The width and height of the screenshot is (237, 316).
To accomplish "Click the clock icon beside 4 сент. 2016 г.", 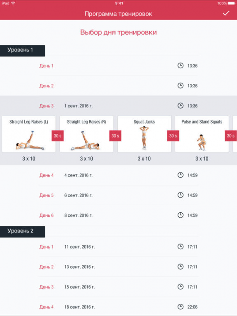I will 180,175.
